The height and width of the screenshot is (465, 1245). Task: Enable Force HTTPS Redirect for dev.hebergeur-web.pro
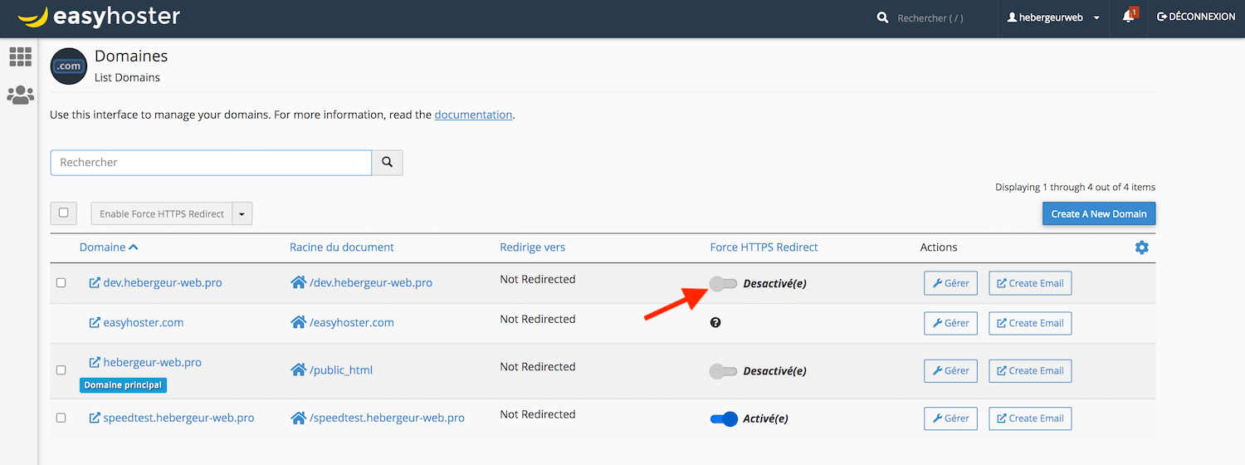[724, 283]
